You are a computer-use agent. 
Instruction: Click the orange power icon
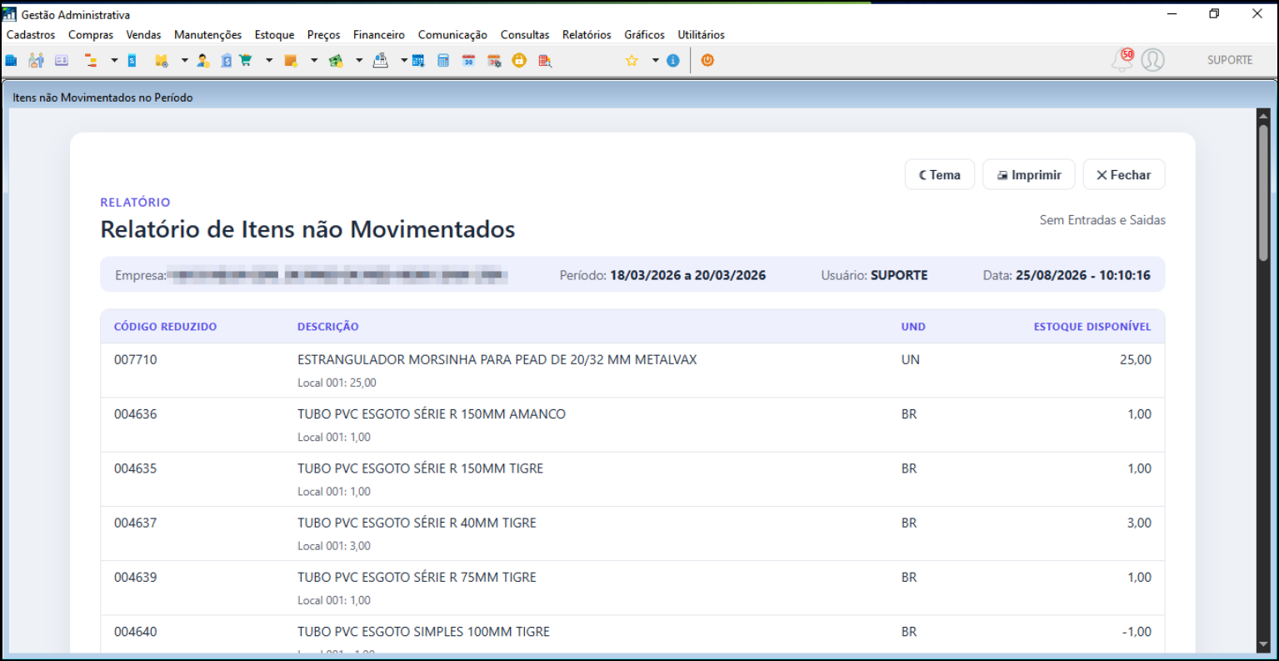pyautogui.click(x=707, y=60)
